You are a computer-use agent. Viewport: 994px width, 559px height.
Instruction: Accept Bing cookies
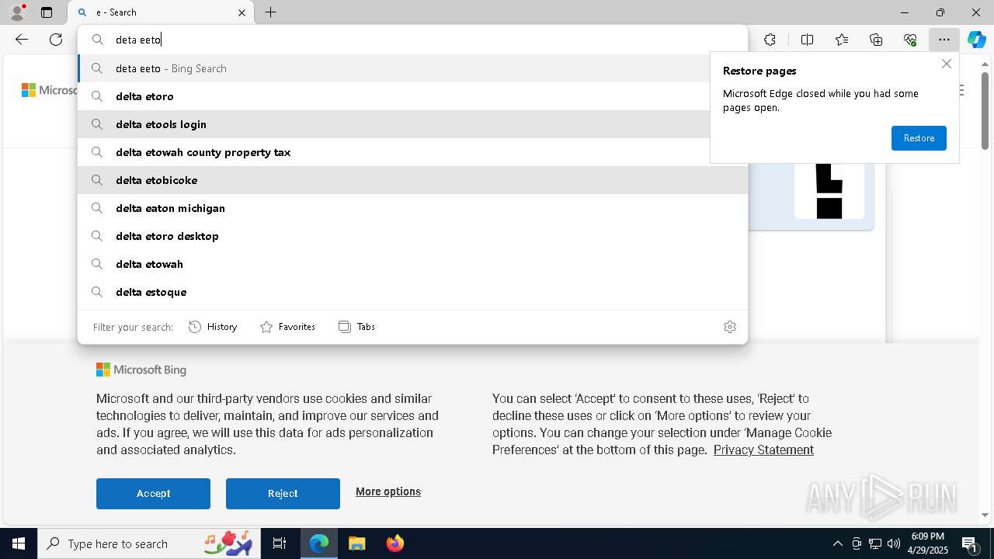tap(153, 493)
